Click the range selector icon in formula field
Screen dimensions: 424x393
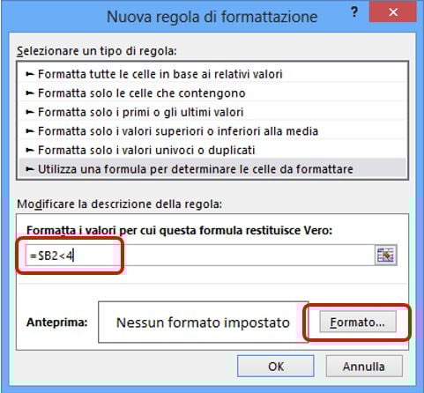[x=385, y=255]
